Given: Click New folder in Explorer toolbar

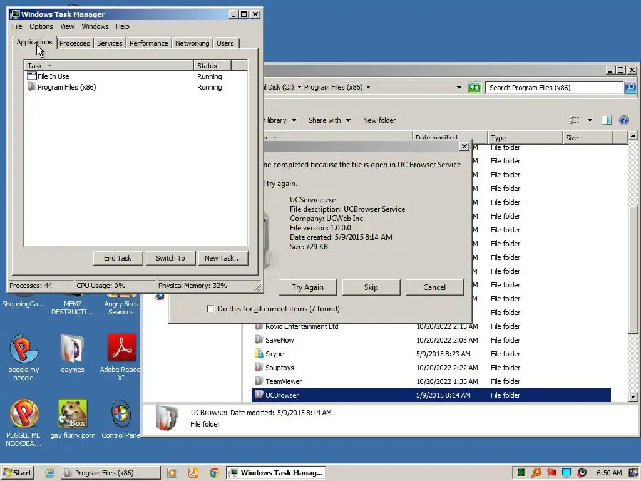Looking at the screenshot, I should pyautogui.click(x=379, y=120).
